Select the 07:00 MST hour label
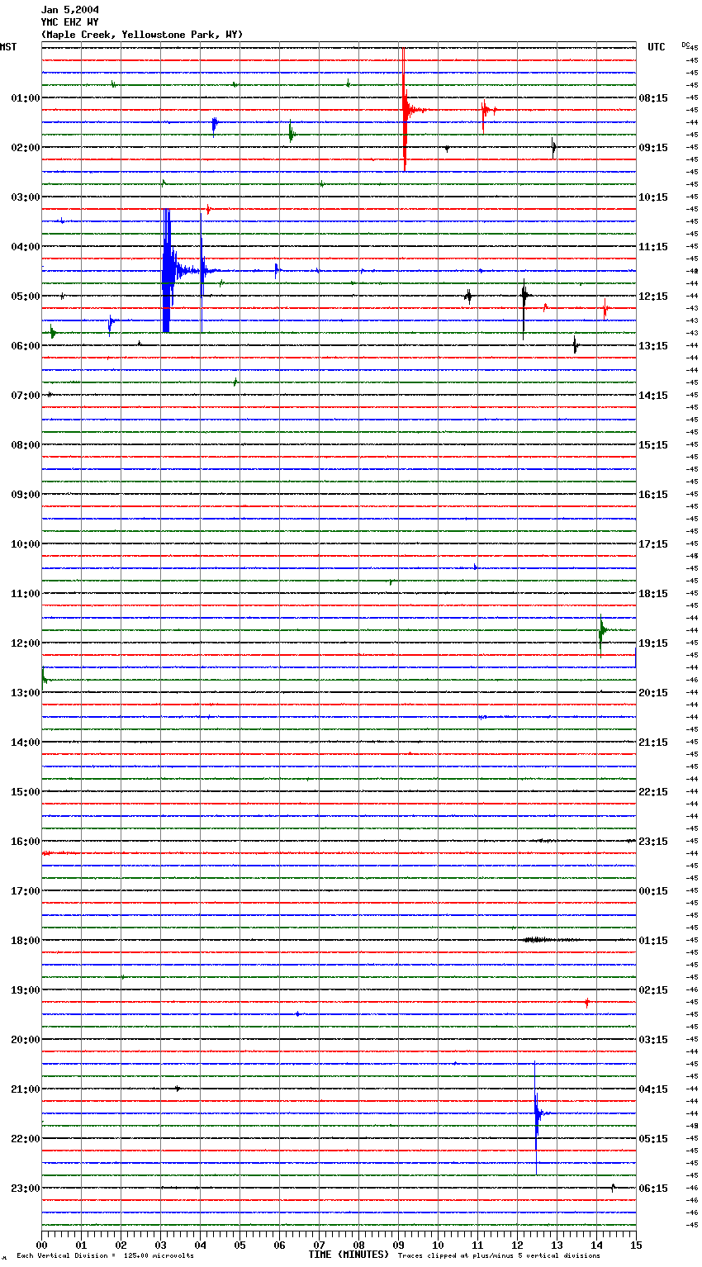The width and height of the screenshot is (702, 1267). 26,396
